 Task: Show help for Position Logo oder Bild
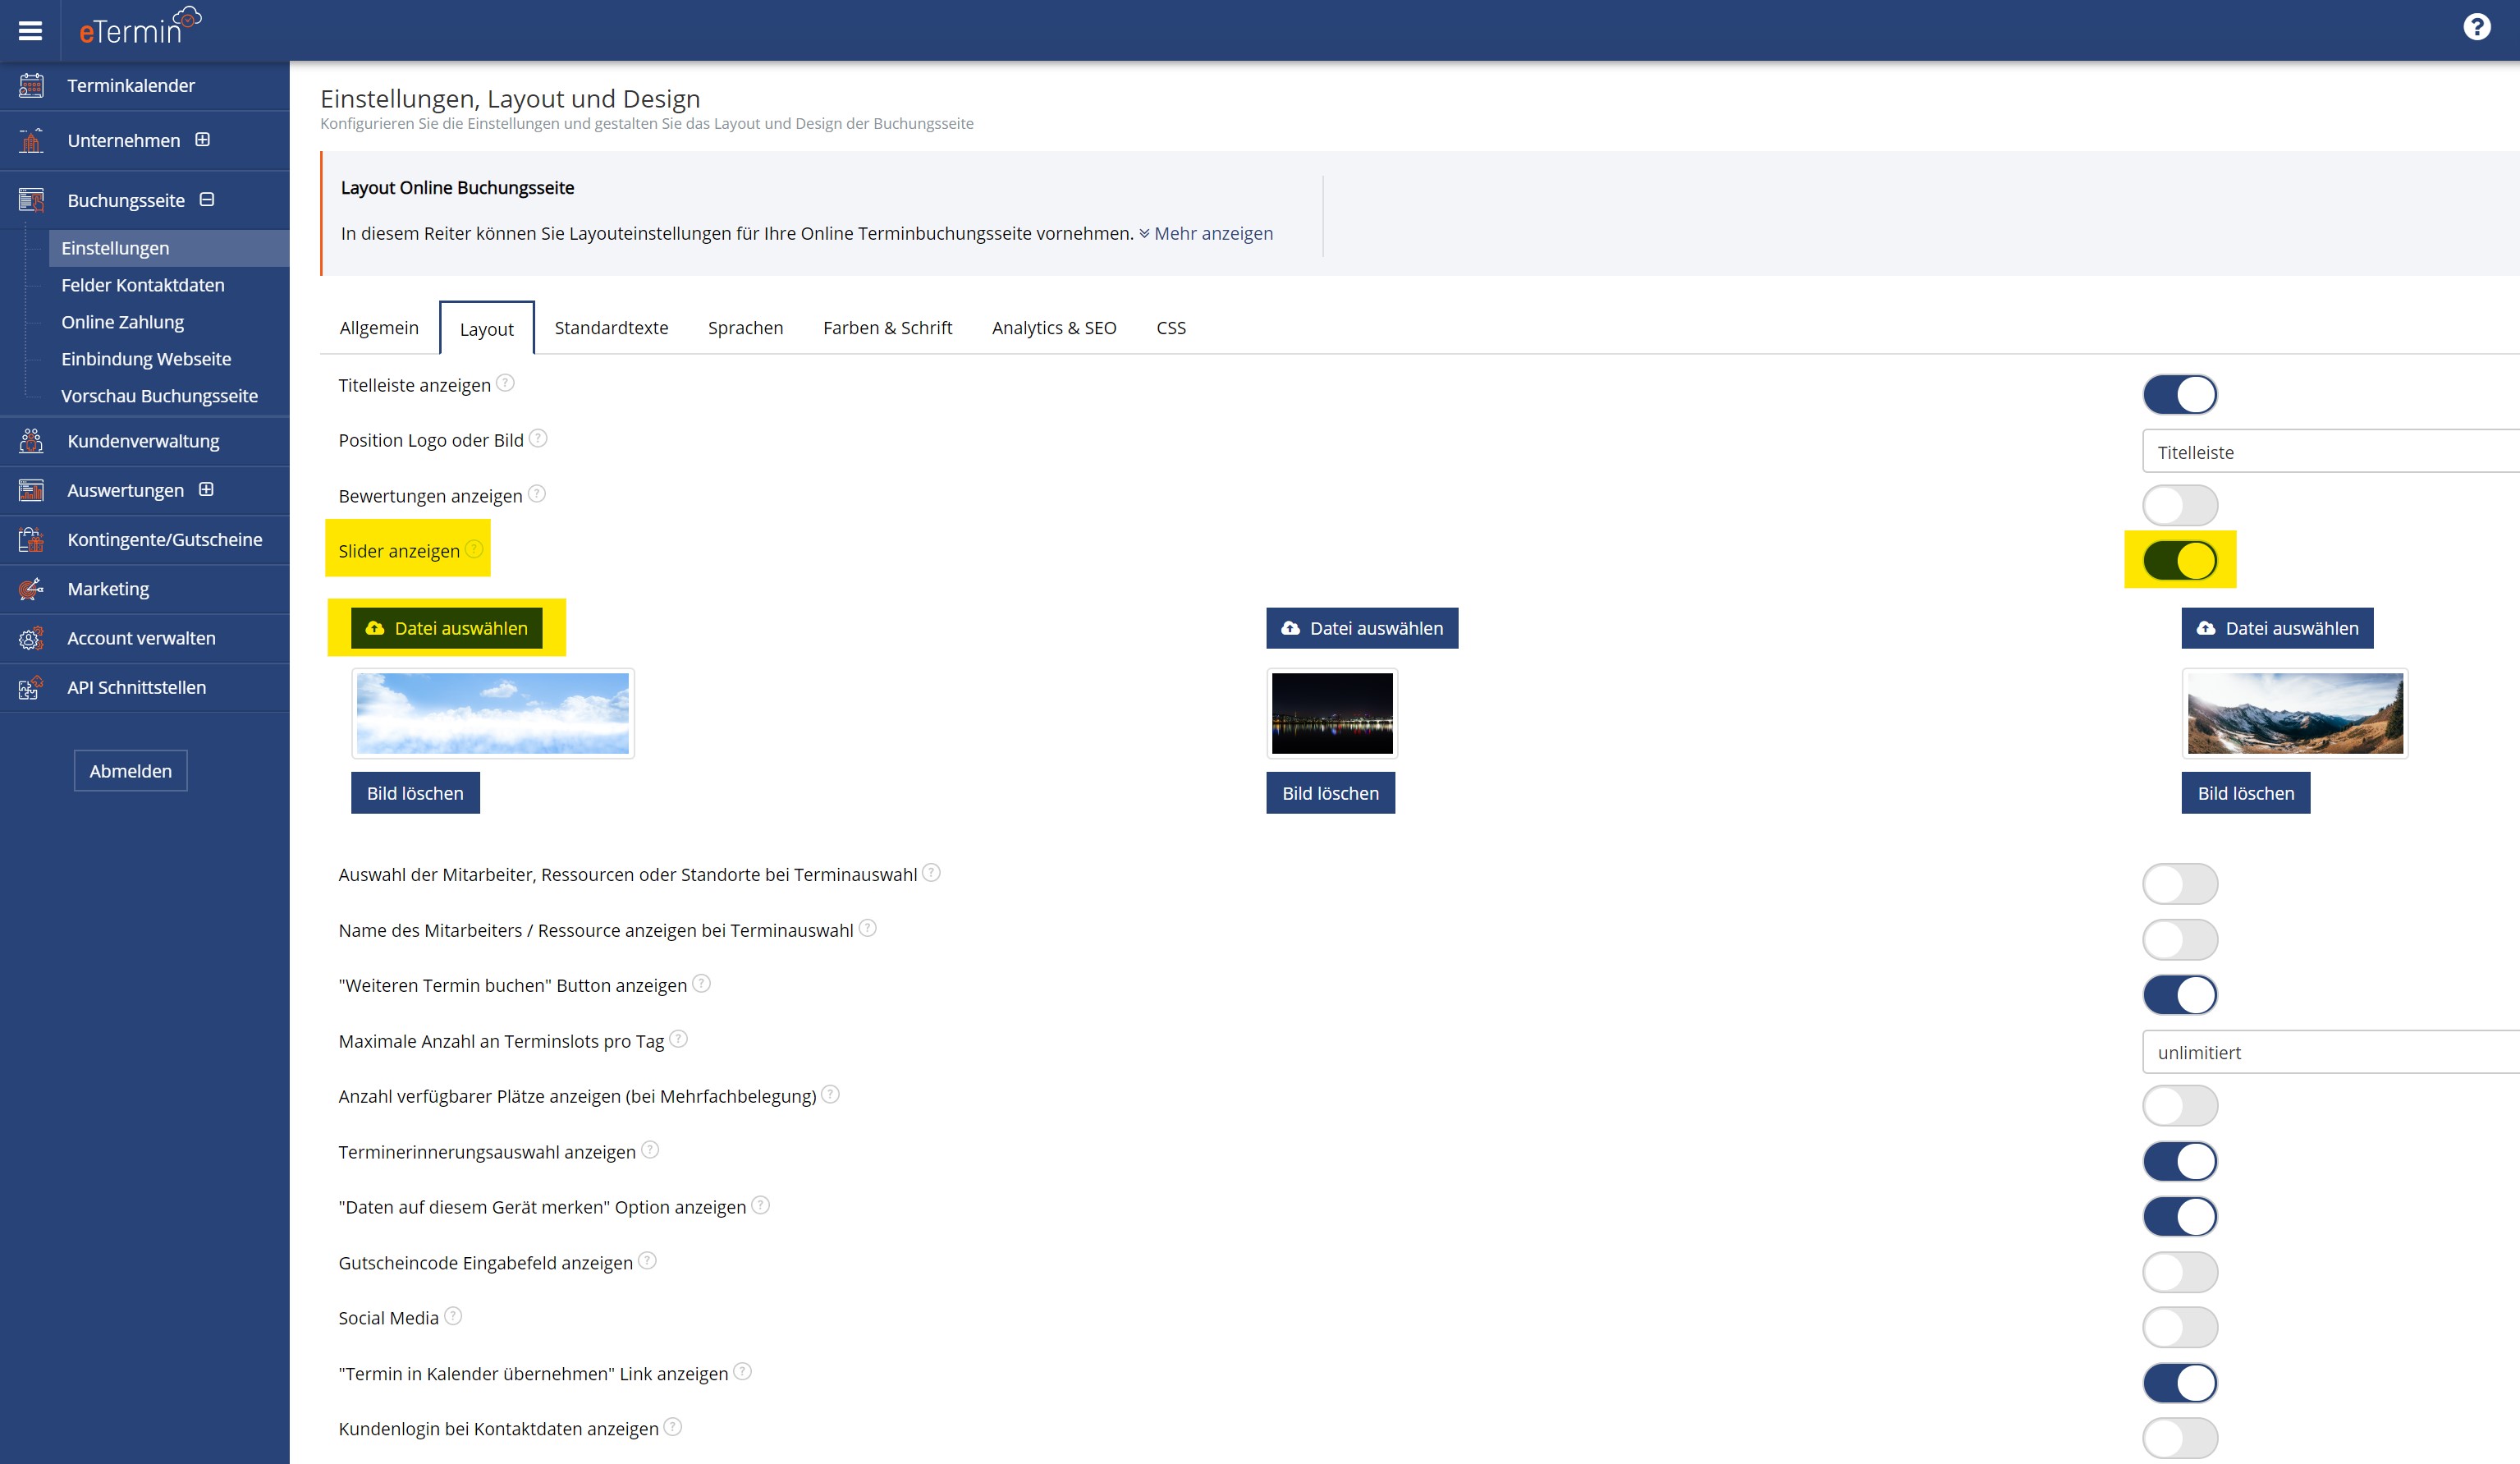(x=538, y=438)
